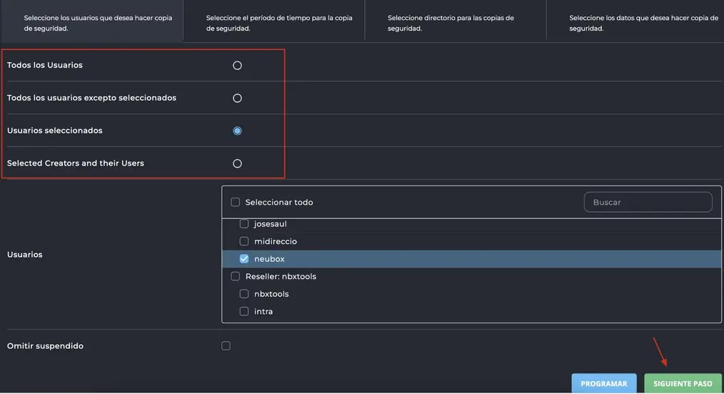Screen dimensions: 724x394
Task: Pick Selected Creators and their Users radio
Action: (x=237, y=163)
